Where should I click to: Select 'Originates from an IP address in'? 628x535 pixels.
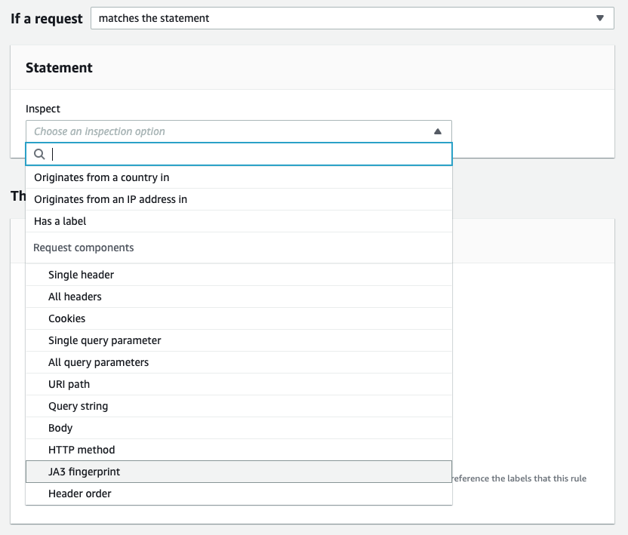click(239, 199)
